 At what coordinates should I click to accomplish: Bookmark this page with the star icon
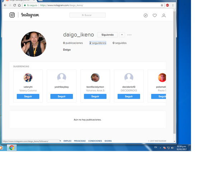(x=162, y=5)
